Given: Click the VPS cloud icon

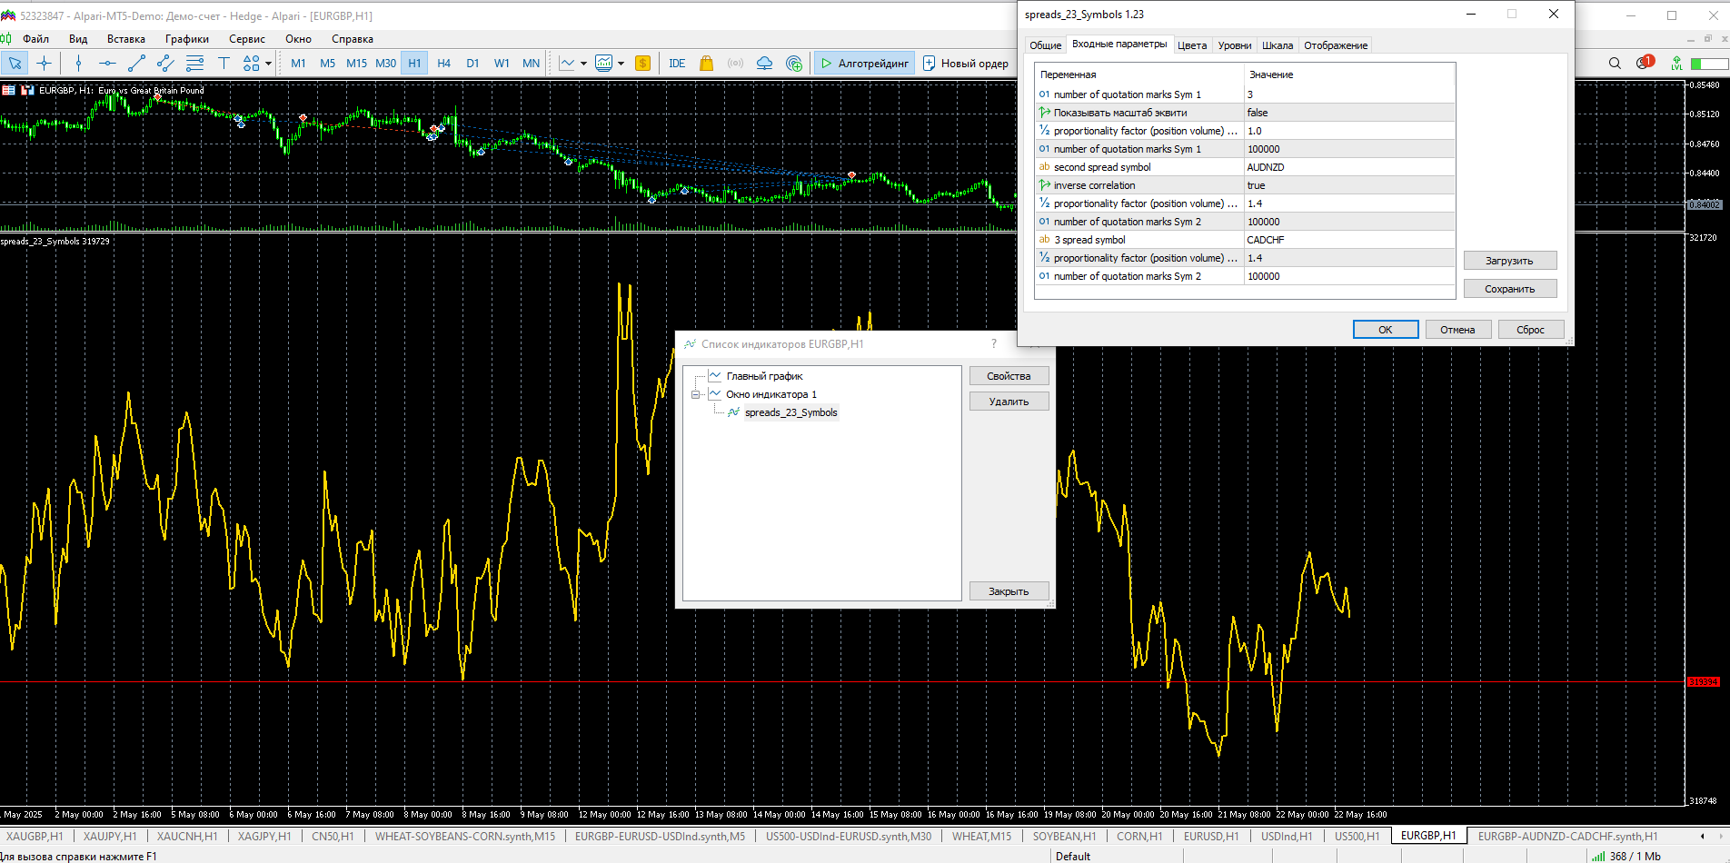Looking at the screenshot, I should point(764,63).
